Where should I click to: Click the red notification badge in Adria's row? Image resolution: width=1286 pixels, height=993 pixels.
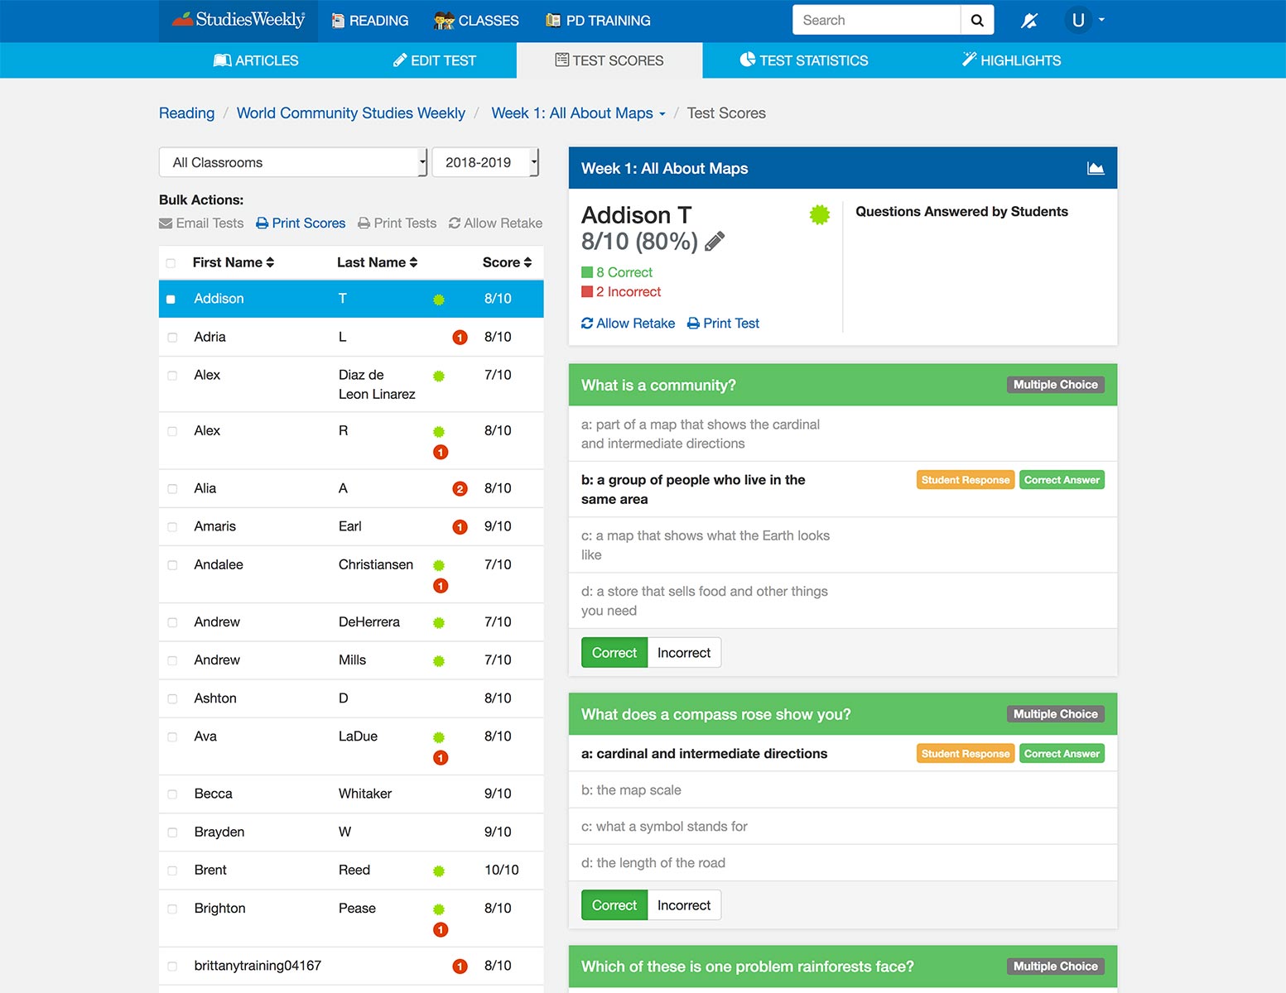pyautogui.click(x=460, y=338)
